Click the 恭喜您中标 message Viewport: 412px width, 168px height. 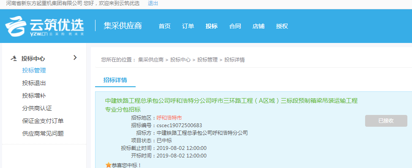(x=127, y=165)
